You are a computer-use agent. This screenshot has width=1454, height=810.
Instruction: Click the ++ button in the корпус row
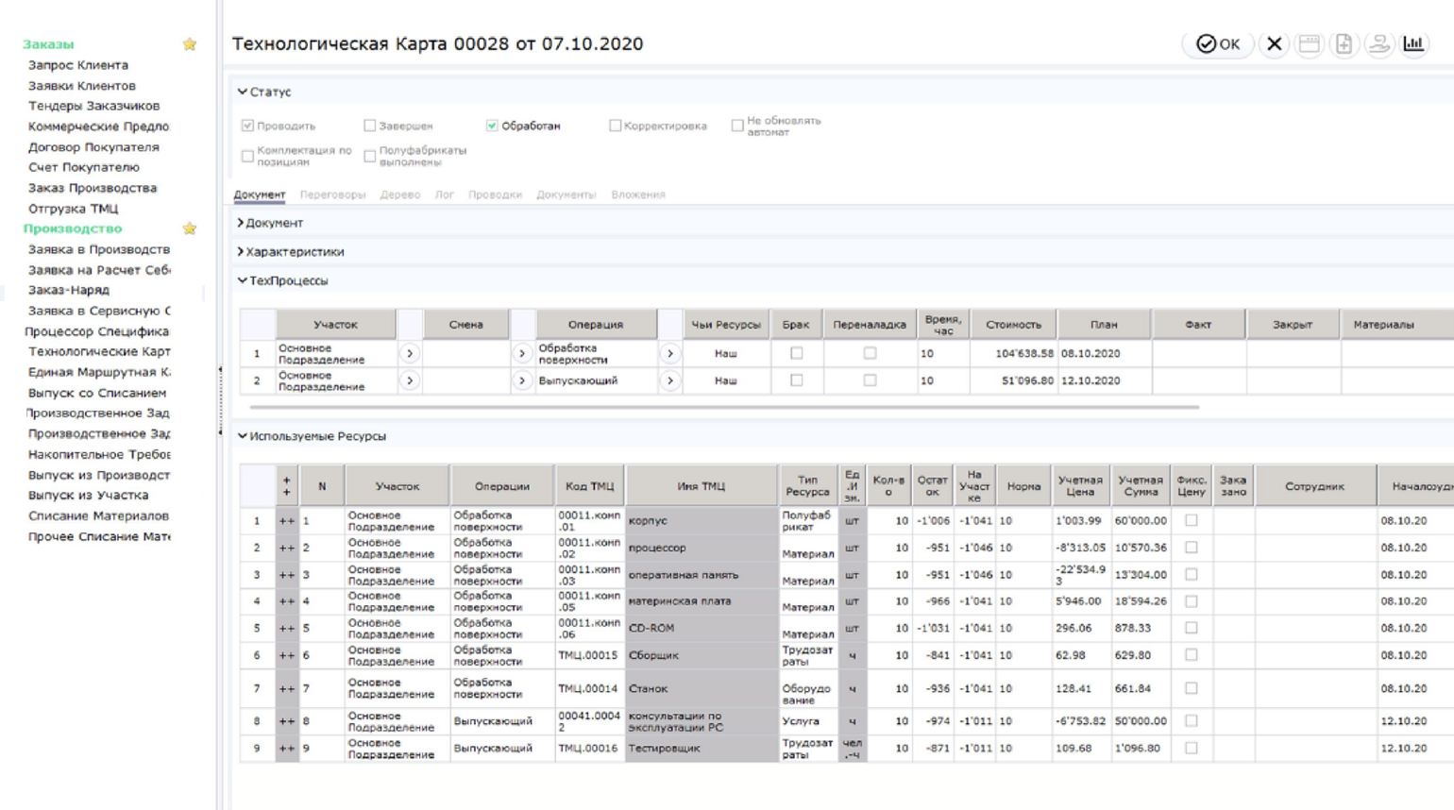pyautogui.click(x=286, y=520)
